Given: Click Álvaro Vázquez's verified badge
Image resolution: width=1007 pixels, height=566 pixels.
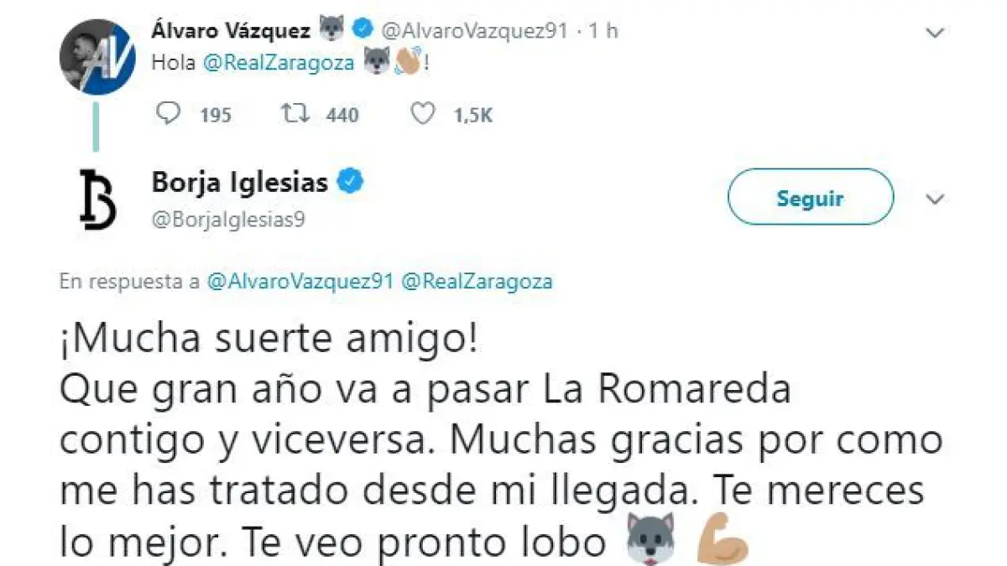Looking at the screenshot, I should pos(361,31).
